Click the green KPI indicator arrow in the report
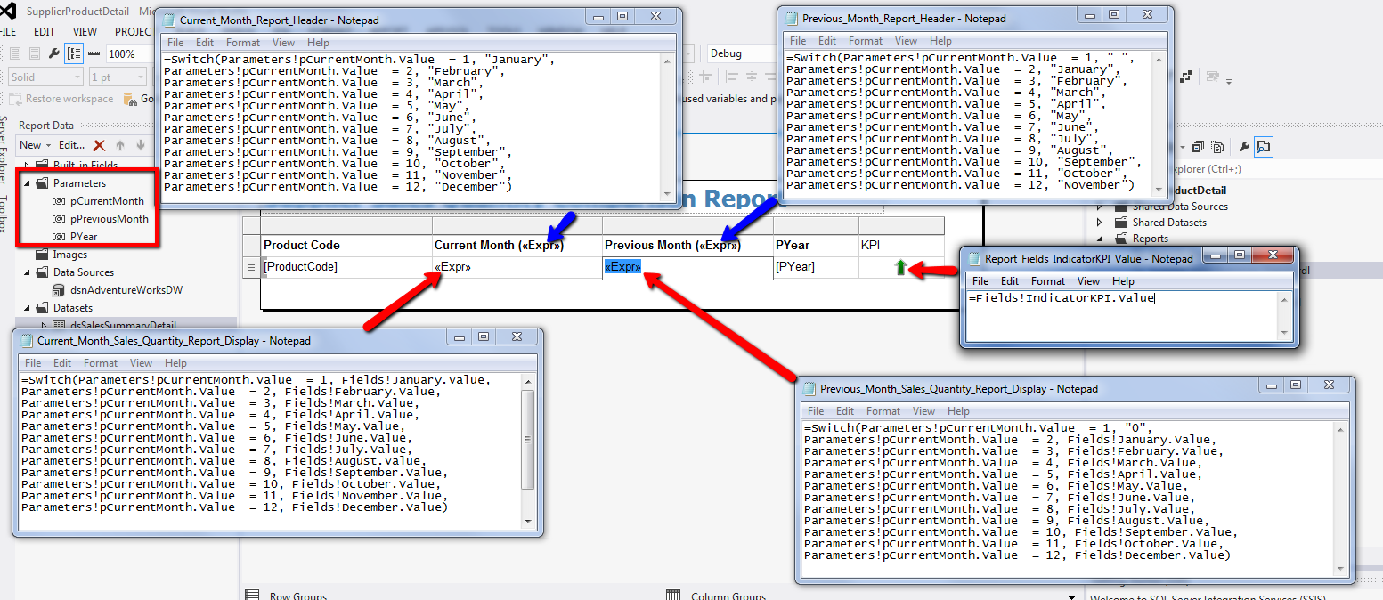Image resolution: width=1383 pixels, height=600 pixels. 900,267
